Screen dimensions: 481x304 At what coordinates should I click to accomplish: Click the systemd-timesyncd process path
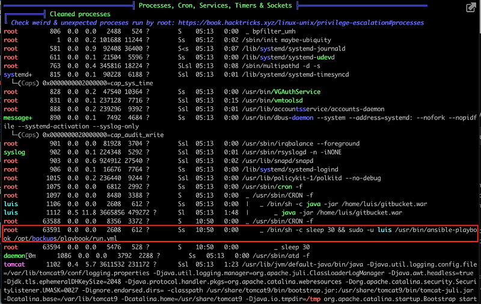click(295, 74)
